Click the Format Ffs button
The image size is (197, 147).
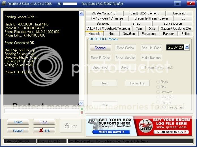tap(137, 83)
